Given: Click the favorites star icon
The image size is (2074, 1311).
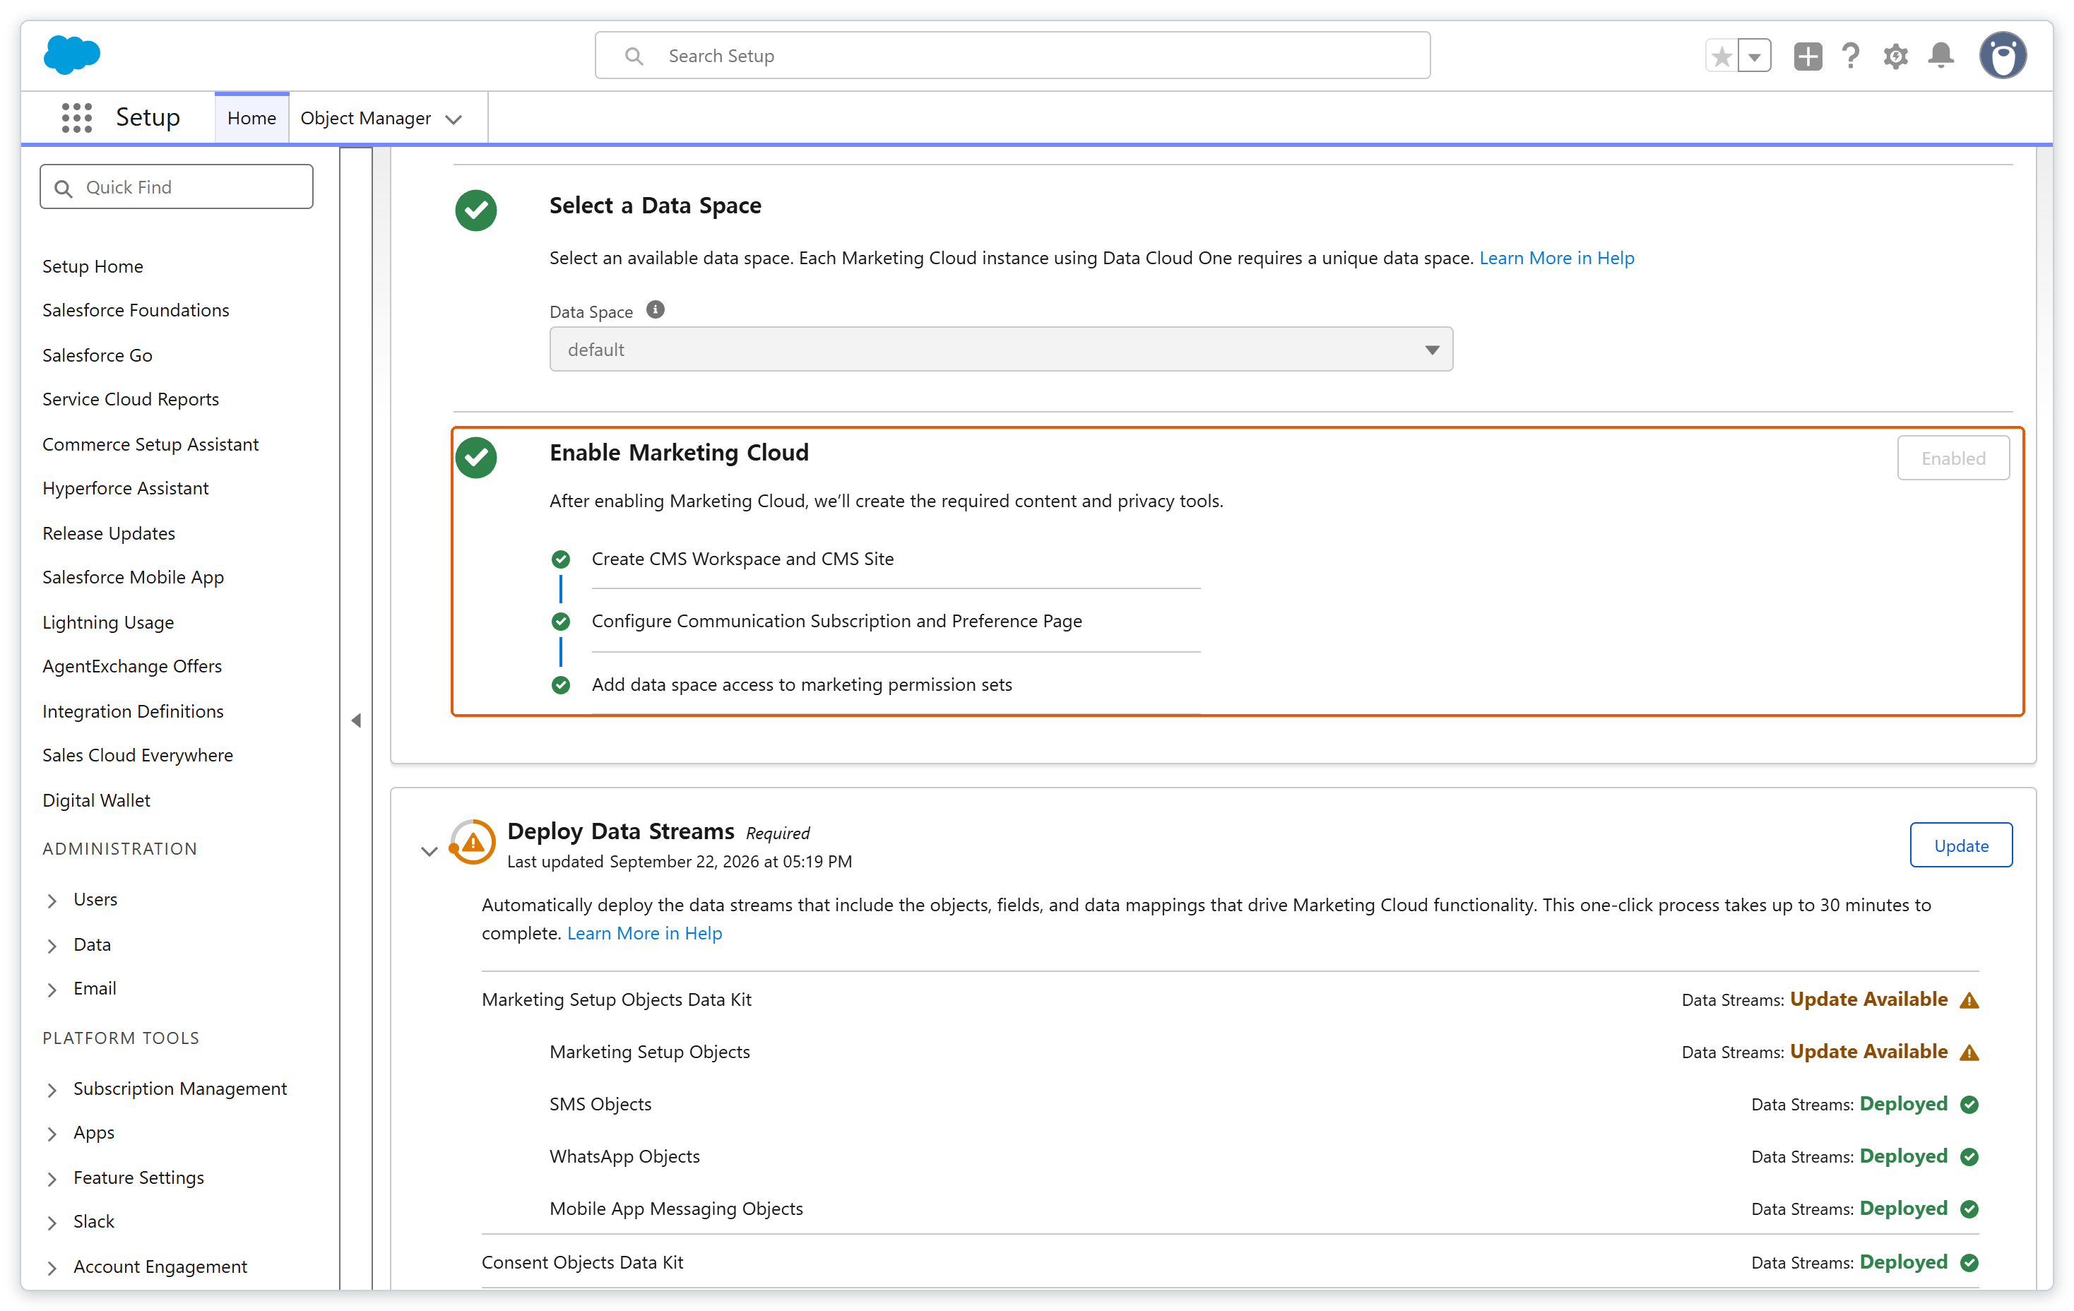Looking at the screenshot, I should tap(1722, 56).
